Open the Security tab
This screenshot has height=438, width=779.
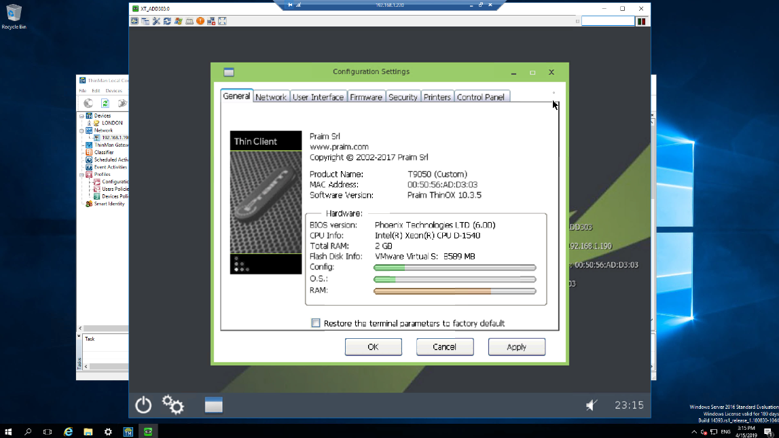(x=403, y=97)
